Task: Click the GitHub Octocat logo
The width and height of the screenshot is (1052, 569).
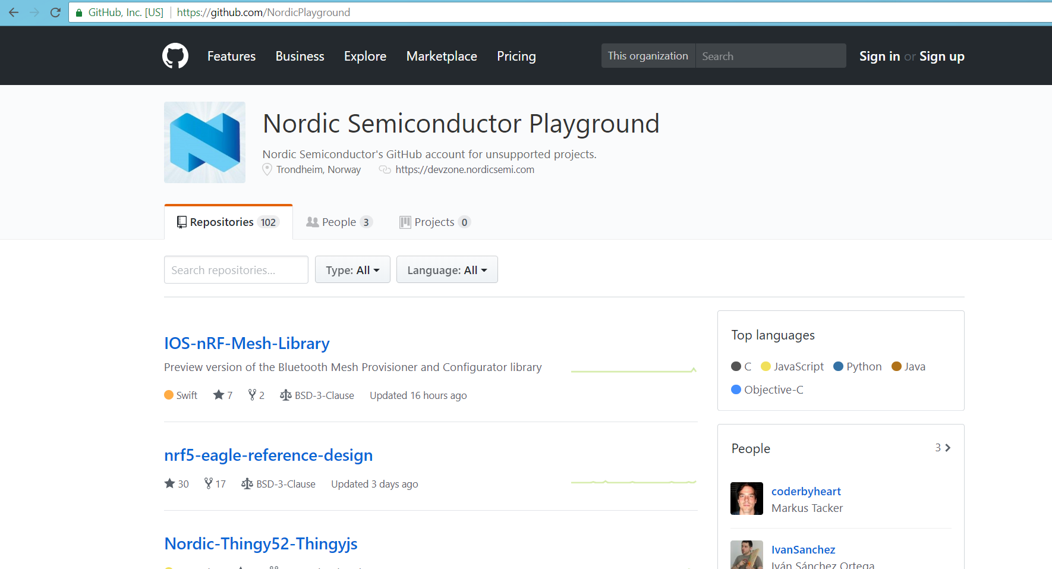Action: click(175, 56)
